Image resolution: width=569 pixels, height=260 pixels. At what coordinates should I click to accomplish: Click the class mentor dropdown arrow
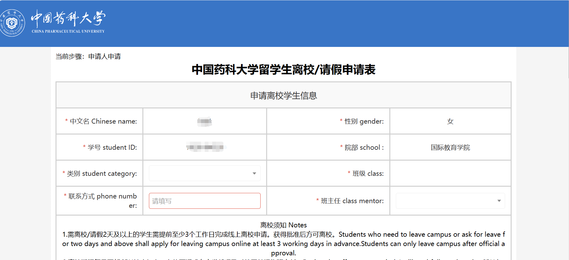pyautogui.click(x=499, y=201)
